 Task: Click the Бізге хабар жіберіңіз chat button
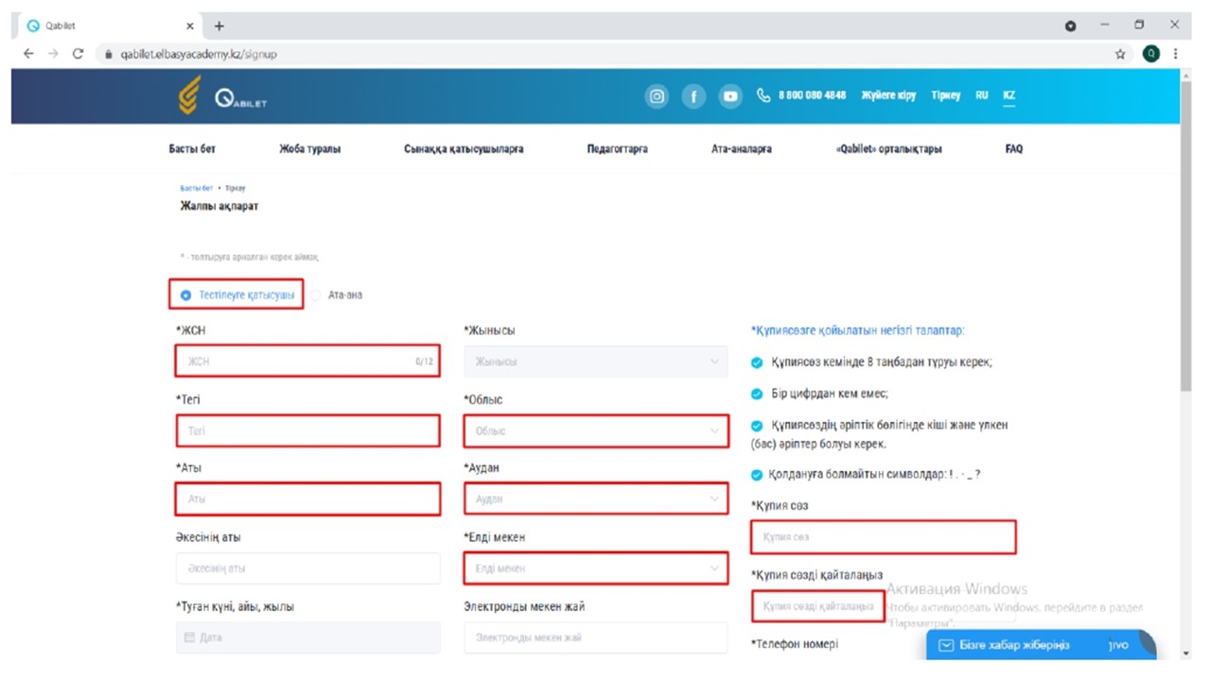(1015, 645)
